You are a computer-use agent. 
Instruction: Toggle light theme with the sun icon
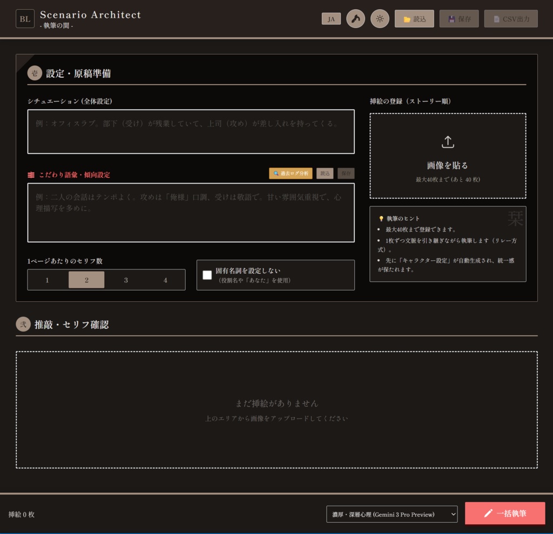pos(380,18)
